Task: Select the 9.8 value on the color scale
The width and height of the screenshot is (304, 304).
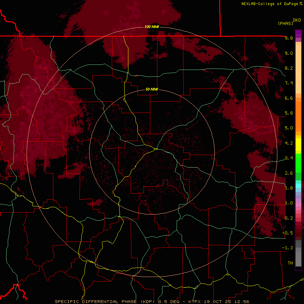Action: 289,38
